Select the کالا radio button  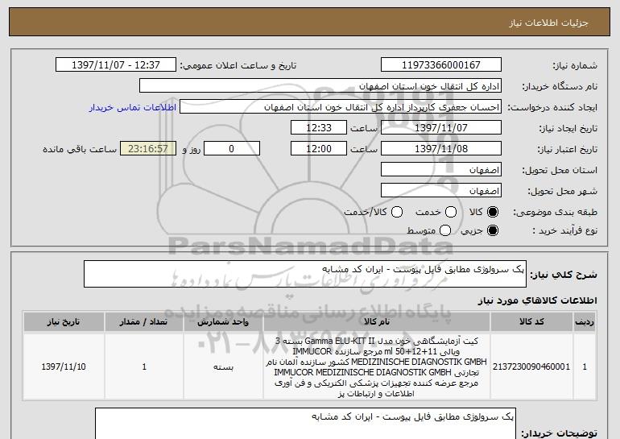click(493, 213)
